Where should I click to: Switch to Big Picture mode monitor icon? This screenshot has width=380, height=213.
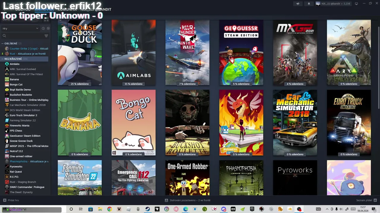pos(357,4)
